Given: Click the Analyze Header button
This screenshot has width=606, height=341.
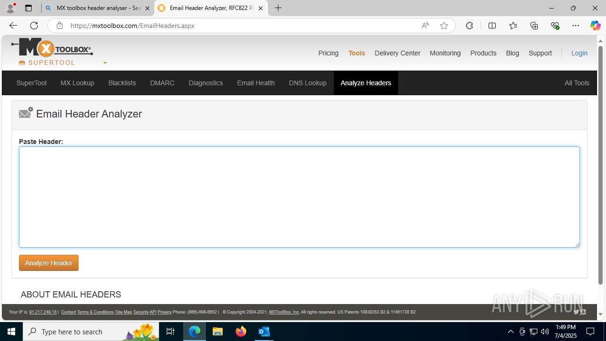Looking at the screenshot, I should pyautogui.click(x=49, y=263).
